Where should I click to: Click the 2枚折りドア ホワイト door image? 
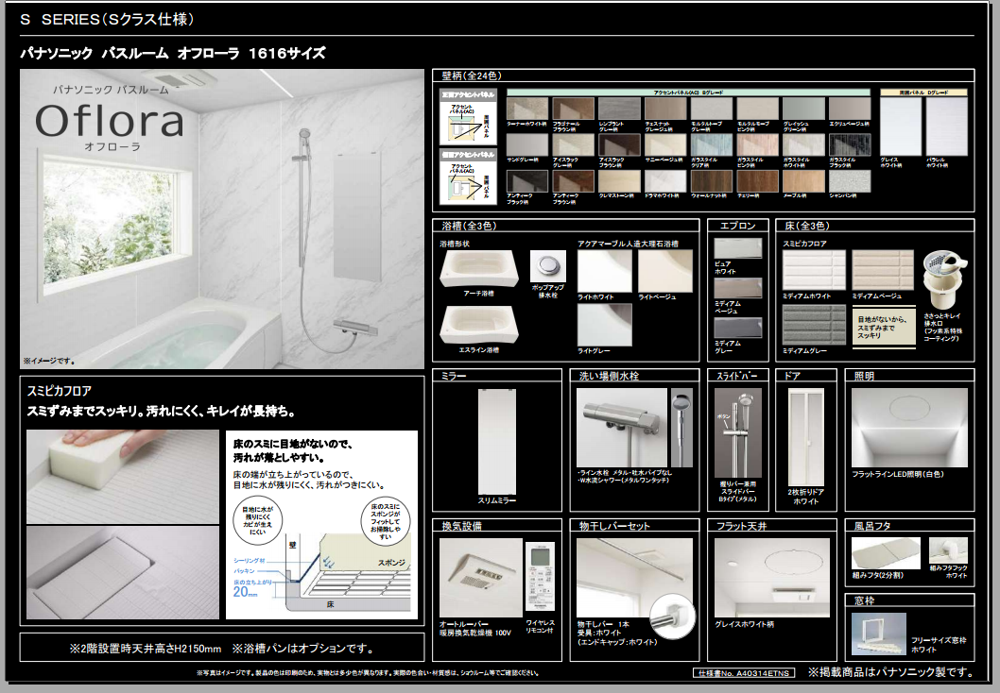click(x=806, y=437)
